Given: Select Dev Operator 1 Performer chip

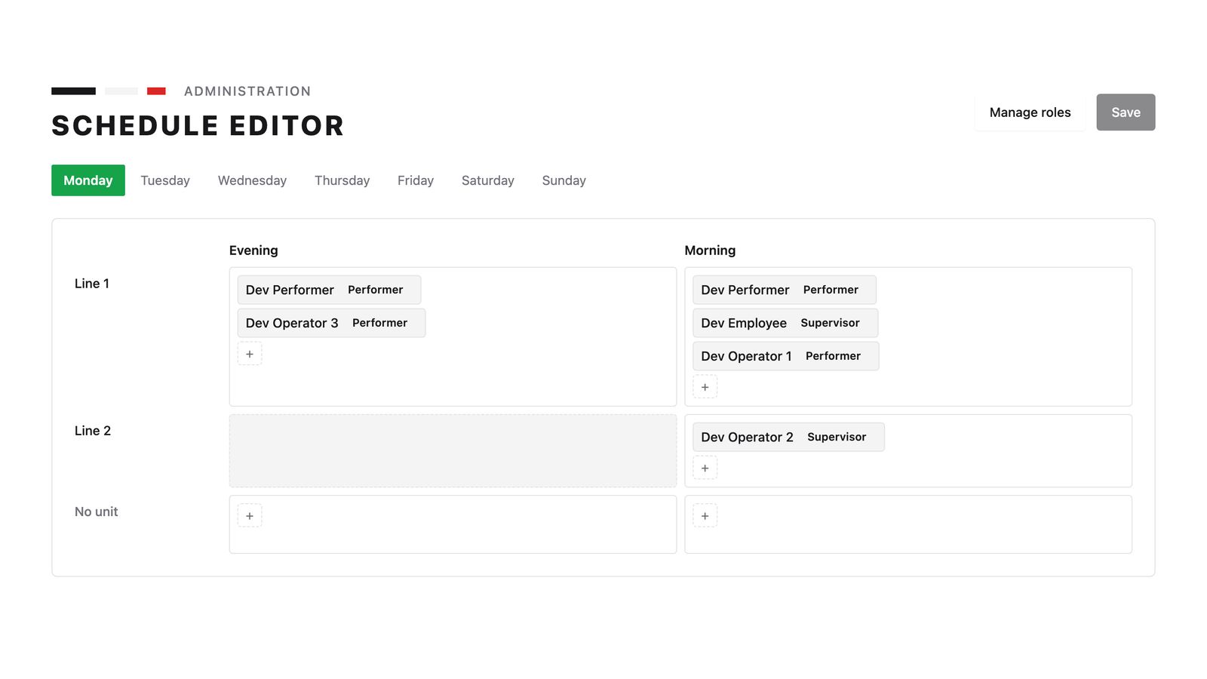Looking at the screenshot, I should click(785, 356).
